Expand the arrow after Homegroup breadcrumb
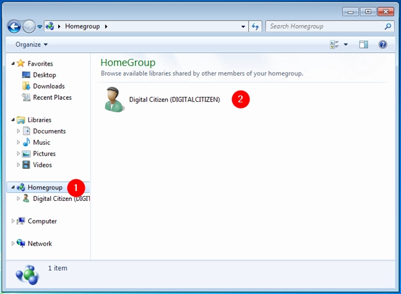 pos(106,26)
